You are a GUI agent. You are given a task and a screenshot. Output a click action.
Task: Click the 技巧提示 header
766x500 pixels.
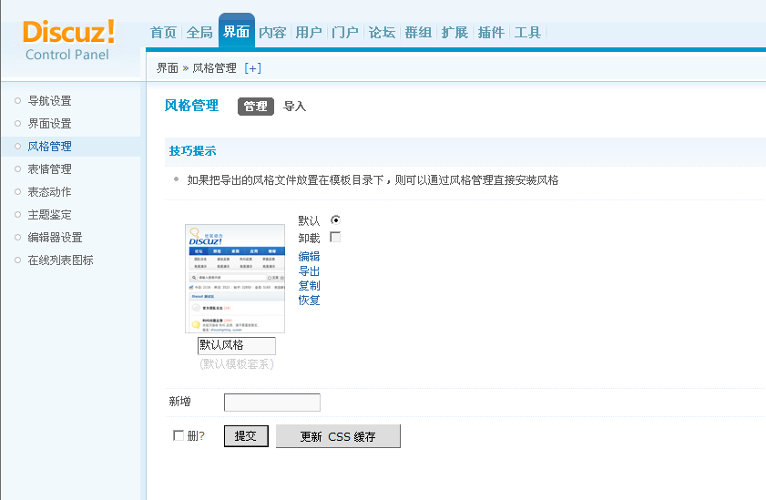[192, 151]
